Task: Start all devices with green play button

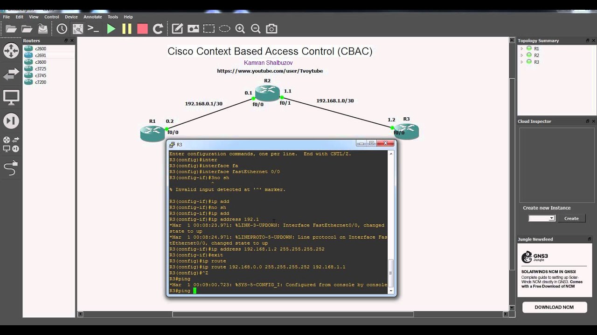Action: (x=111, y=29)
